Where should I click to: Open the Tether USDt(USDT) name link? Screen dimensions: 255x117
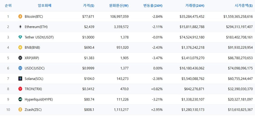(39, 37)
